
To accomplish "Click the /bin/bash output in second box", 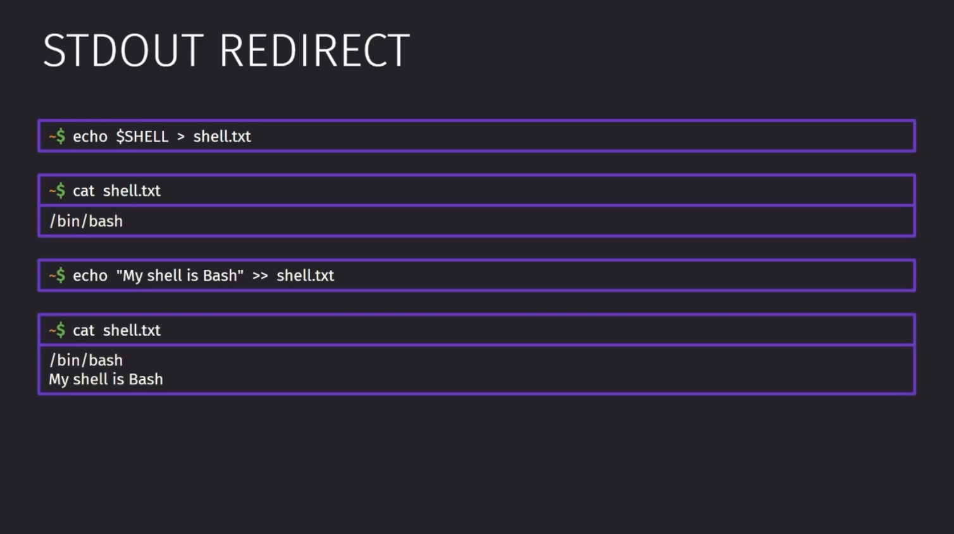I will 86,221.
